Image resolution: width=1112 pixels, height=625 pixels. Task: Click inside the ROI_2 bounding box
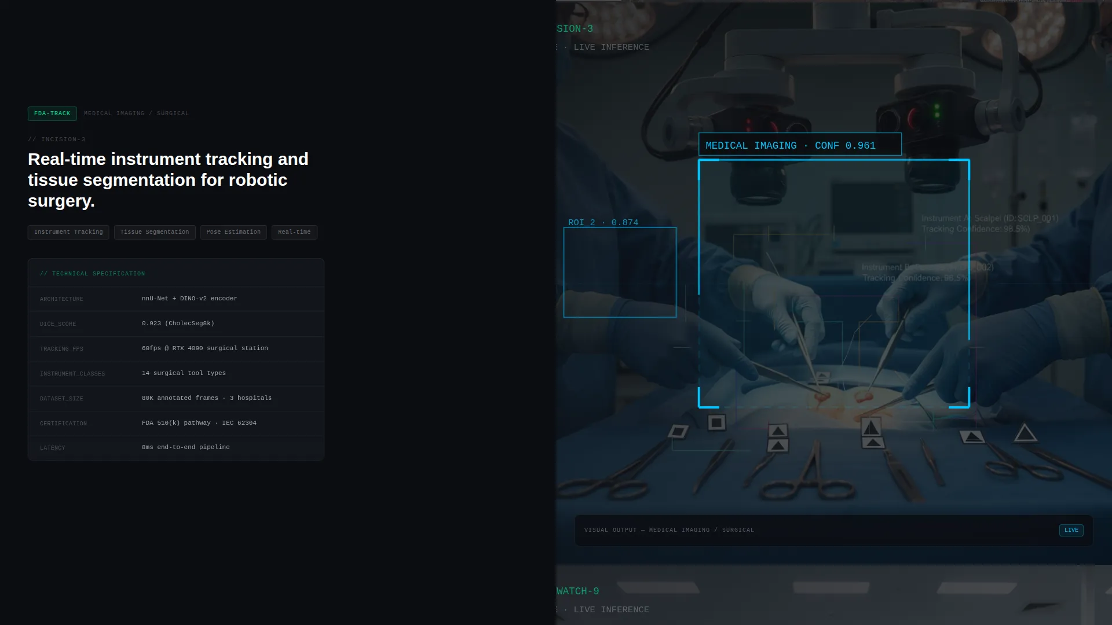tap(620, 273)
